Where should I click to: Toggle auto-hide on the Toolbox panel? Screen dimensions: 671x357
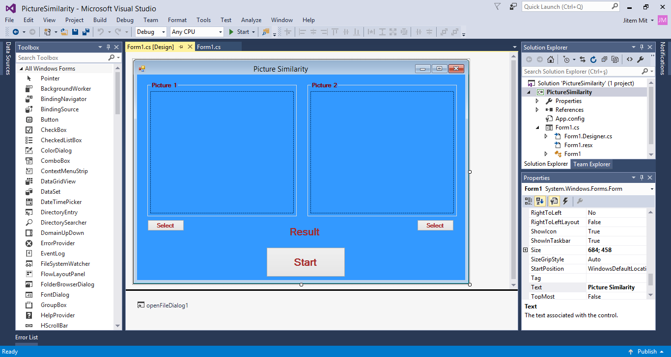coord(108,47)
